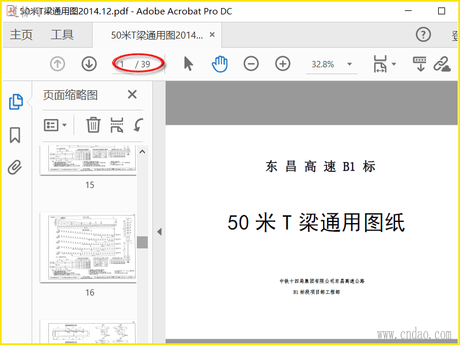Open the zoom percentage dropdown arrow
This screenshot has height=345, width=460.
350,64
